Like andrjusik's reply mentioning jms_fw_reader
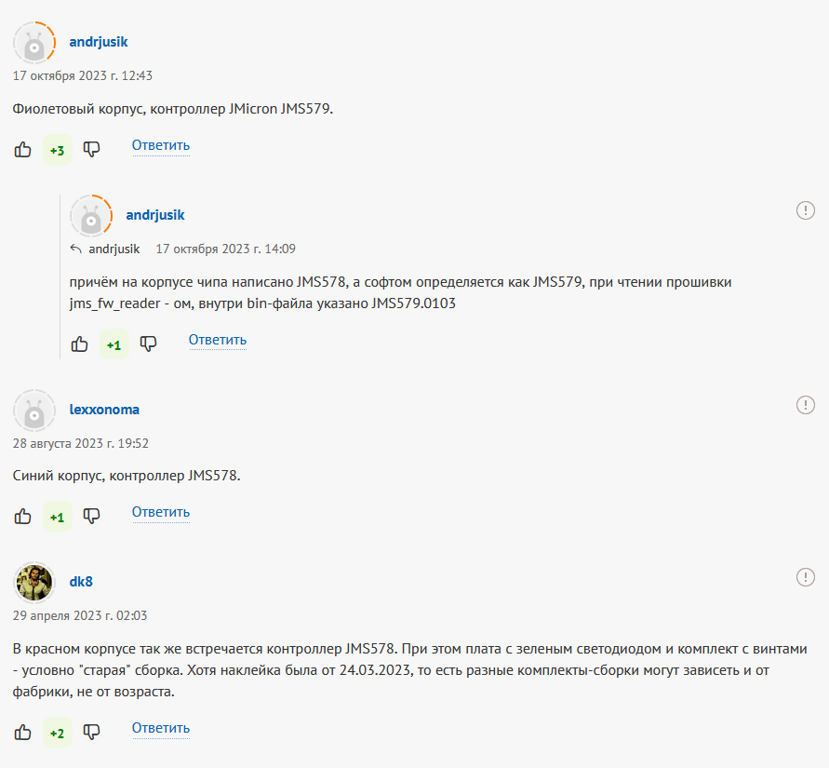Viewport: 829px width, 768px height. pos(79,344)
